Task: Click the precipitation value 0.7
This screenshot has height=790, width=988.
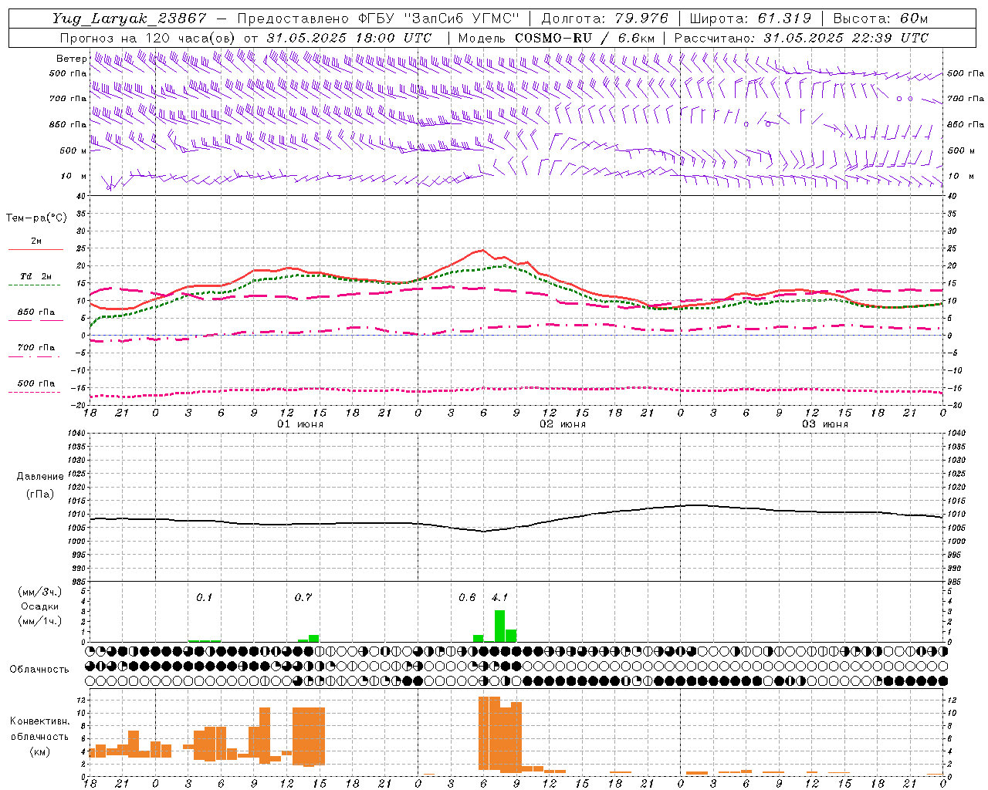Action: 303,597
